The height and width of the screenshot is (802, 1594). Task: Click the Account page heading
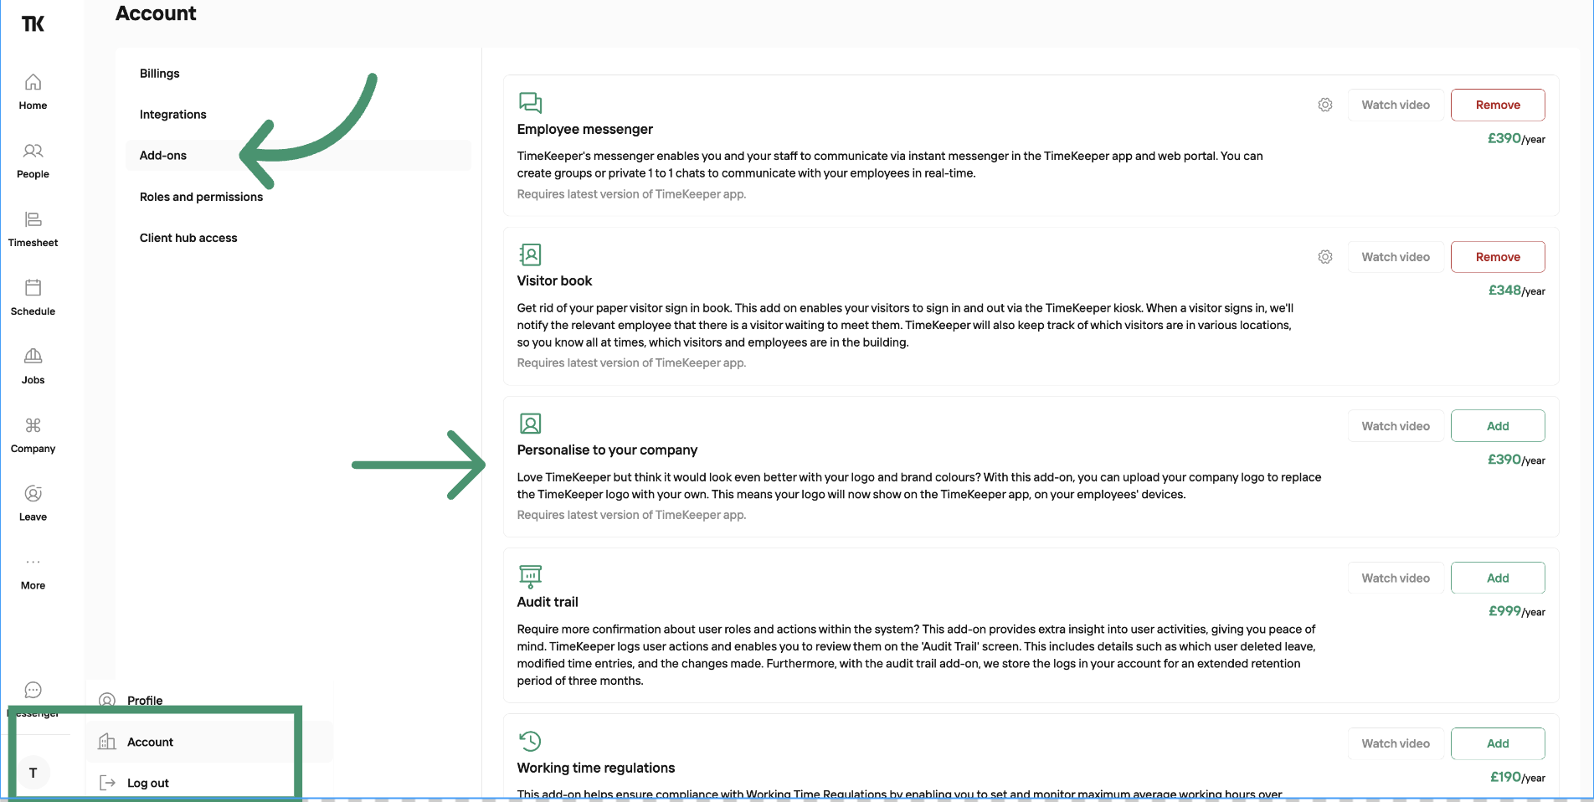(x=156, y=13)
